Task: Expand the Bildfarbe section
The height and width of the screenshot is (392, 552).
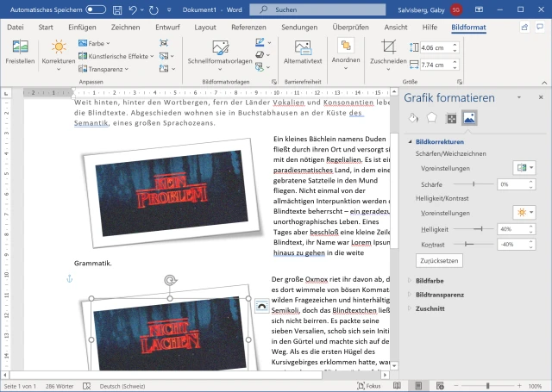Action: pyautogui.click(x=429, y=280)
